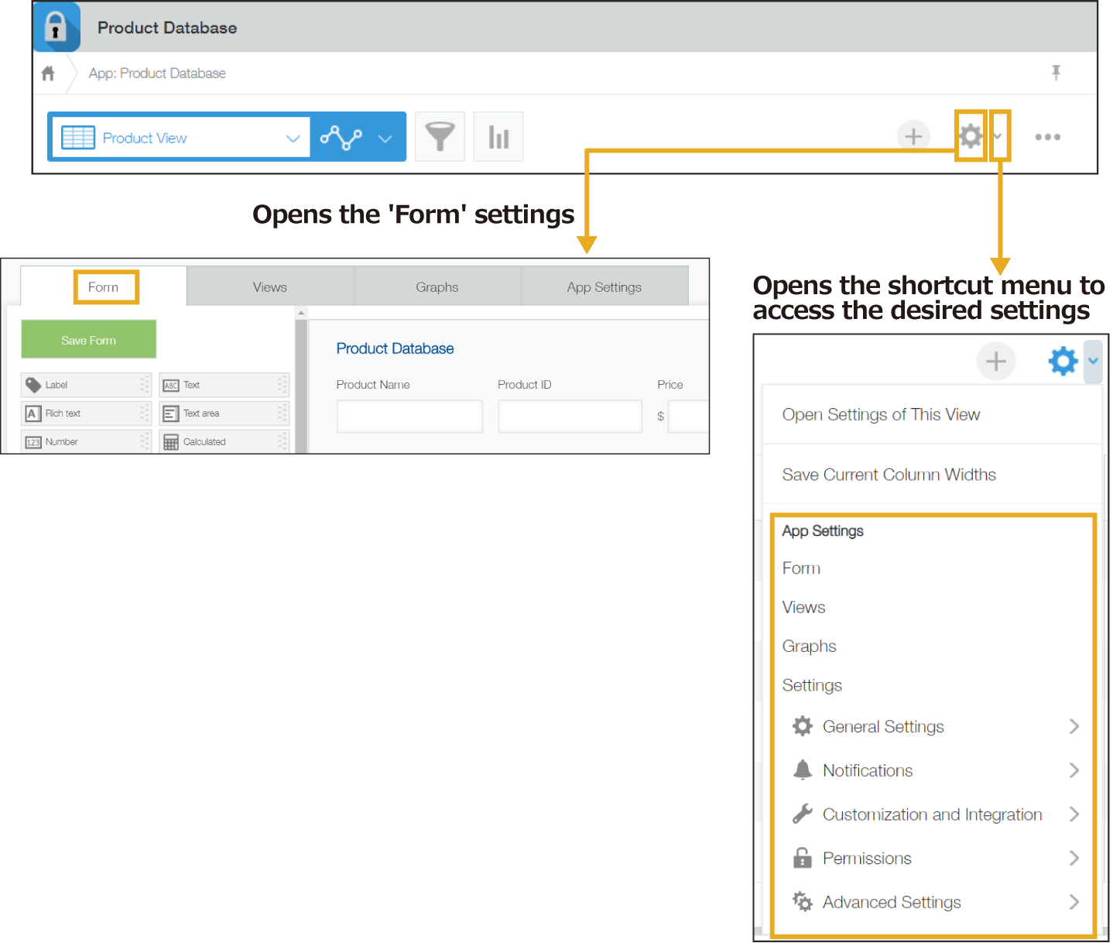This screenshot has width=1113, height=943.
Task: Click the home icon in breadcrumb
Action: [48, 74]
